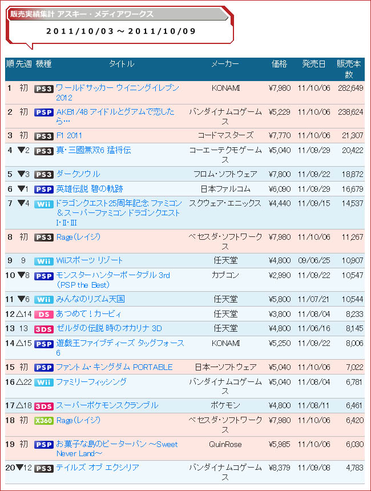371x491 pixels.
Task: Click PSP badge next to 英雄伝説 碧の軌跡
Action: point(44,190)
